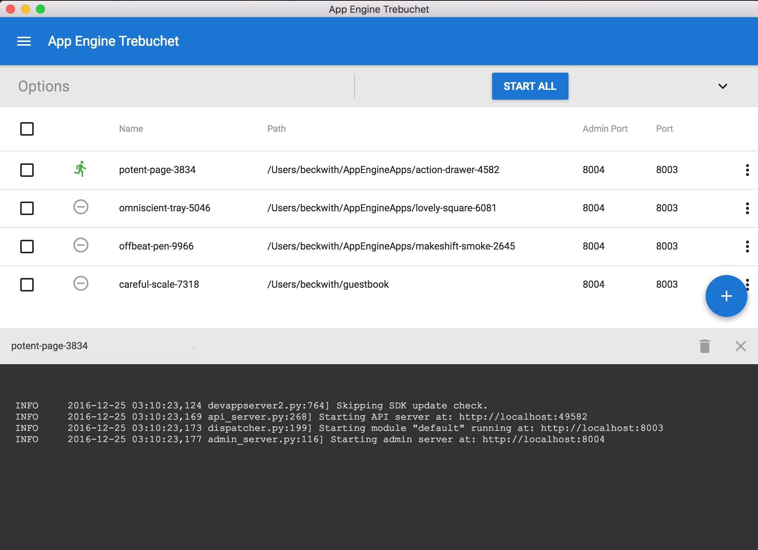Add a new app with plus button

pos(726,296)
